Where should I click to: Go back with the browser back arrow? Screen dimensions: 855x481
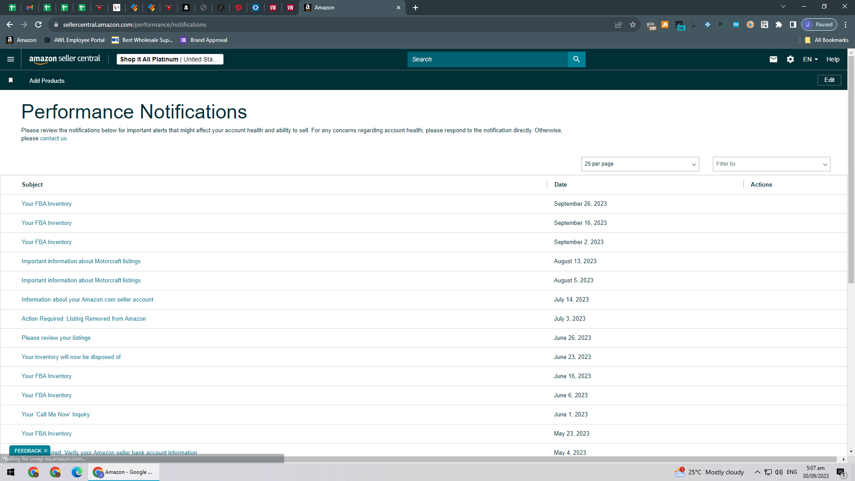(10, 24)
